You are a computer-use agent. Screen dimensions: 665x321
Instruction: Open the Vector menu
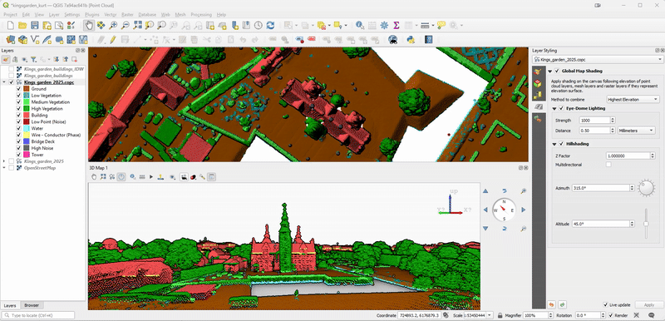111,14
